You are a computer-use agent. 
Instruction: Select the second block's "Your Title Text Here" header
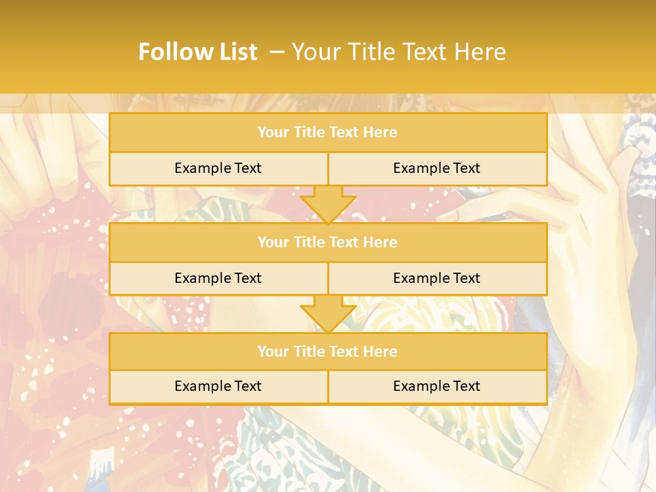327,242
